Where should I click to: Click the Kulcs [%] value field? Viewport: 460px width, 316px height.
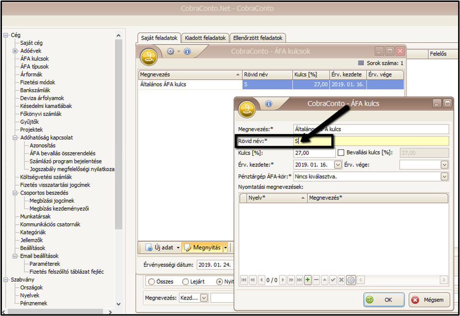pos(314,153)
